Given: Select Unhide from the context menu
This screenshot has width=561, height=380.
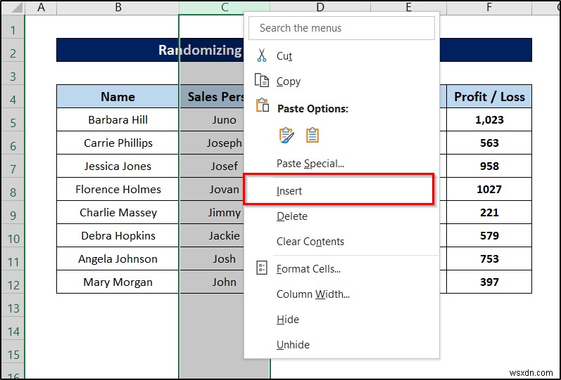Looking at the screenshot, I should pos(341,345).
